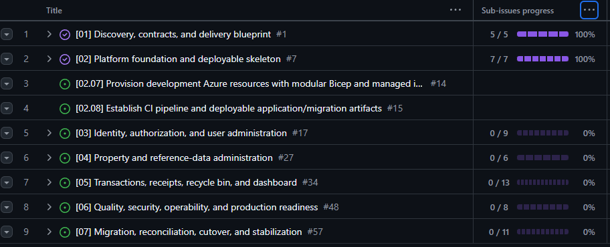Screen dimensions: 610x247
Task: Expand sub-issues of [04] Property issue
Action: [49, 158]
